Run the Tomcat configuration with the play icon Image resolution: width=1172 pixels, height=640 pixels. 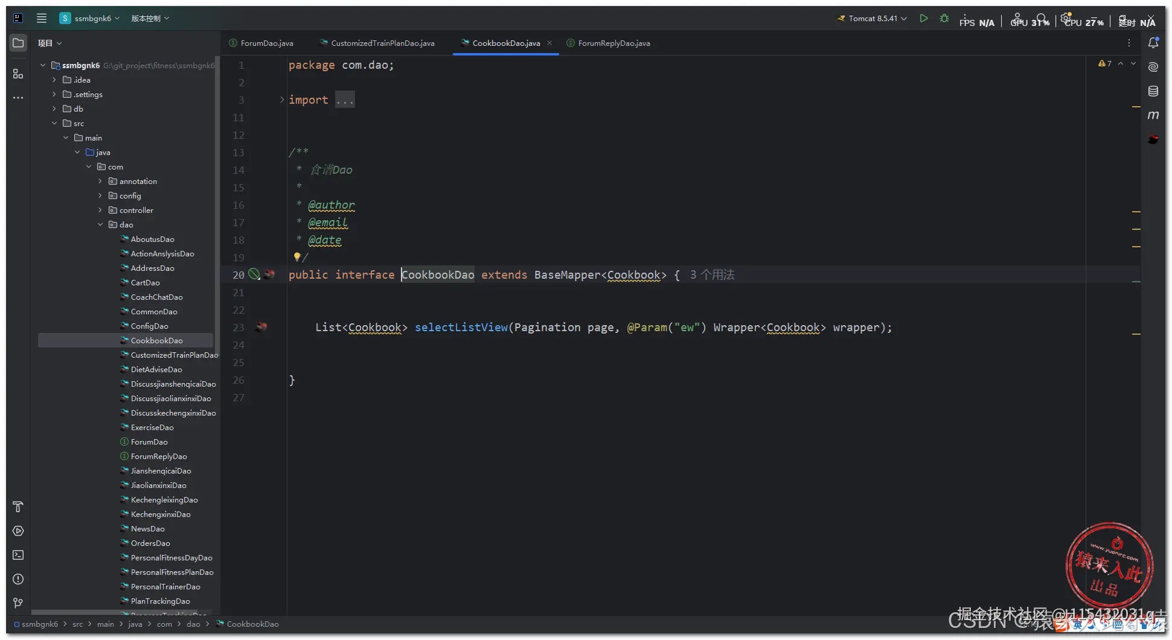tap(923, 19)
